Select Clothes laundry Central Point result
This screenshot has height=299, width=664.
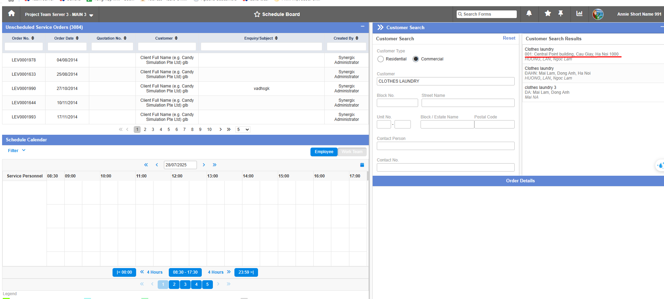coord(593,54)
